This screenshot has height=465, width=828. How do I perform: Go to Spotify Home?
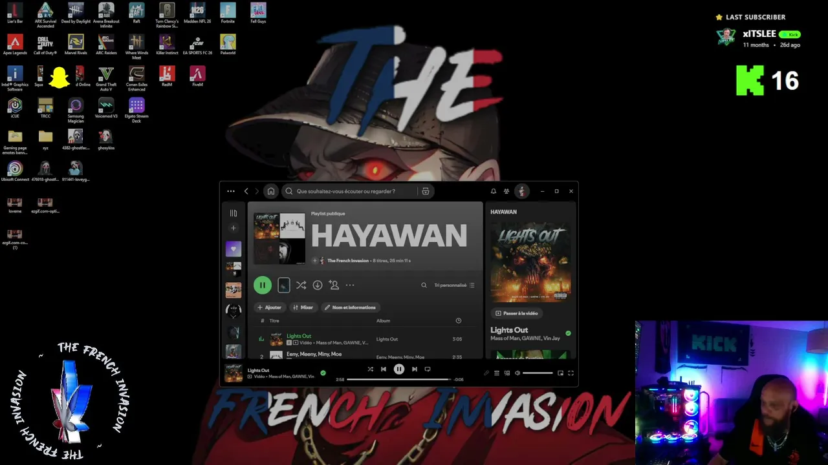tap(271, 191)
